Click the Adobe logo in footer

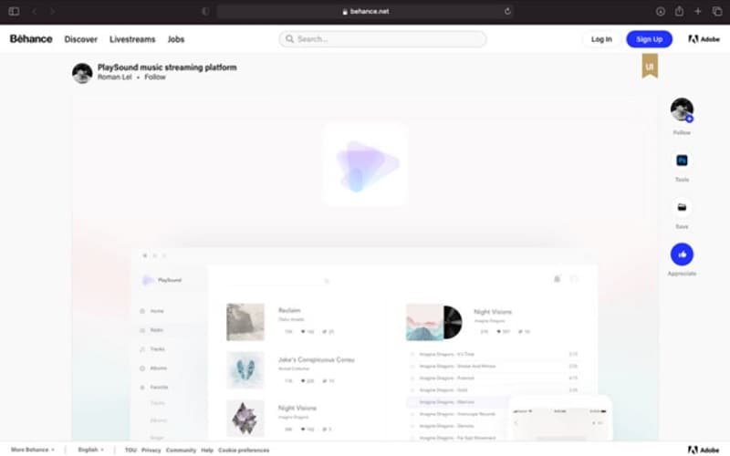point(704,450)
